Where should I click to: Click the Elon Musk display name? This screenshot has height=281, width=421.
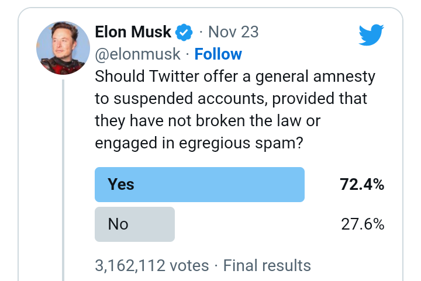133,32
